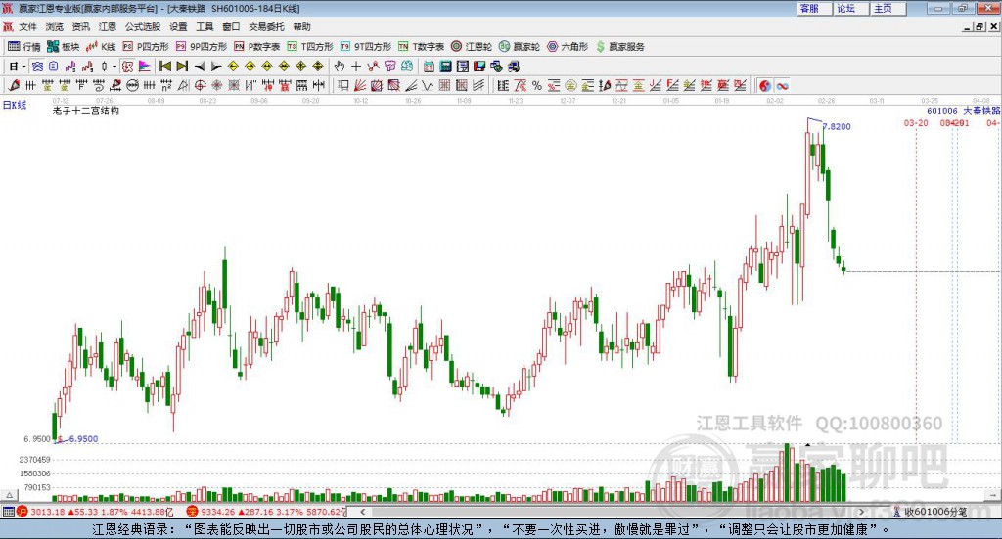1002x539 pixels.
Task: Open the 9P四方形 tool
Action: (202, 47)
